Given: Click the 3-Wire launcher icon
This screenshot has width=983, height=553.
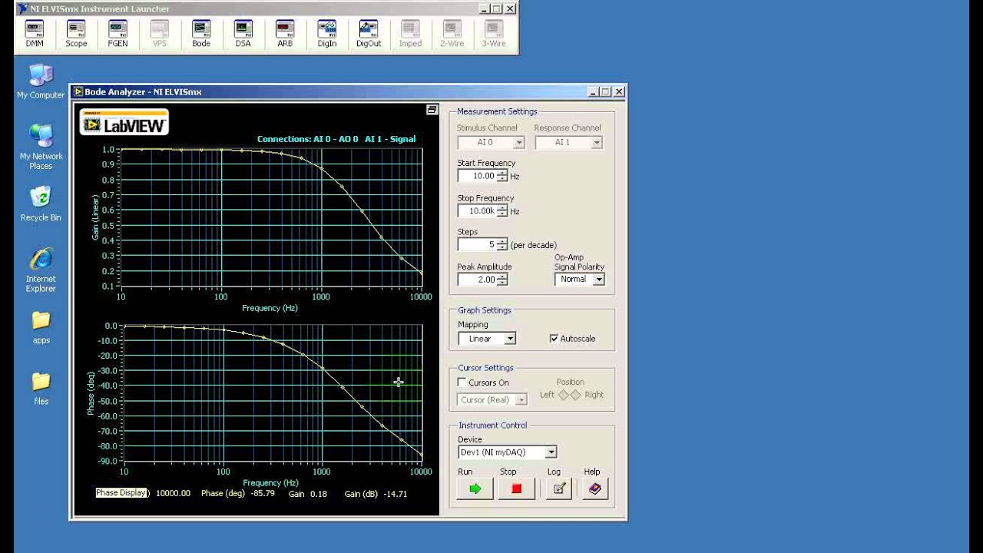Looking at the screenshot, I should pyautogui.click(x=494, y=35).
